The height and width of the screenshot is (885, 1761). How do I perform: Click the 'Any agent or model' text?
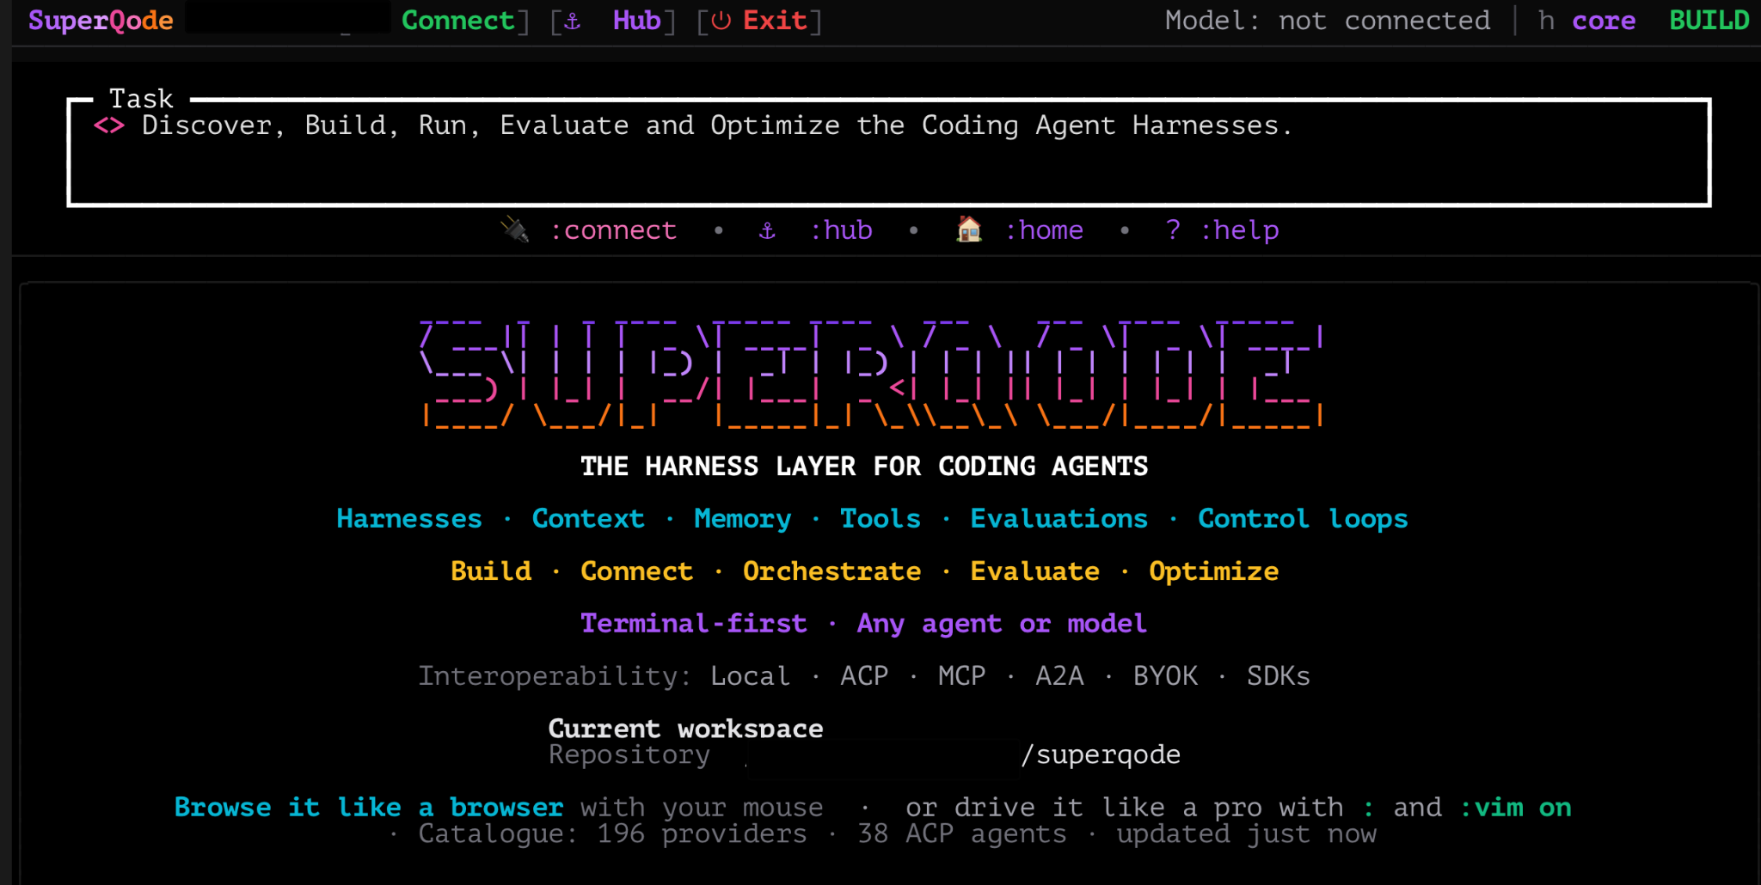click(x=1002, y=624)
